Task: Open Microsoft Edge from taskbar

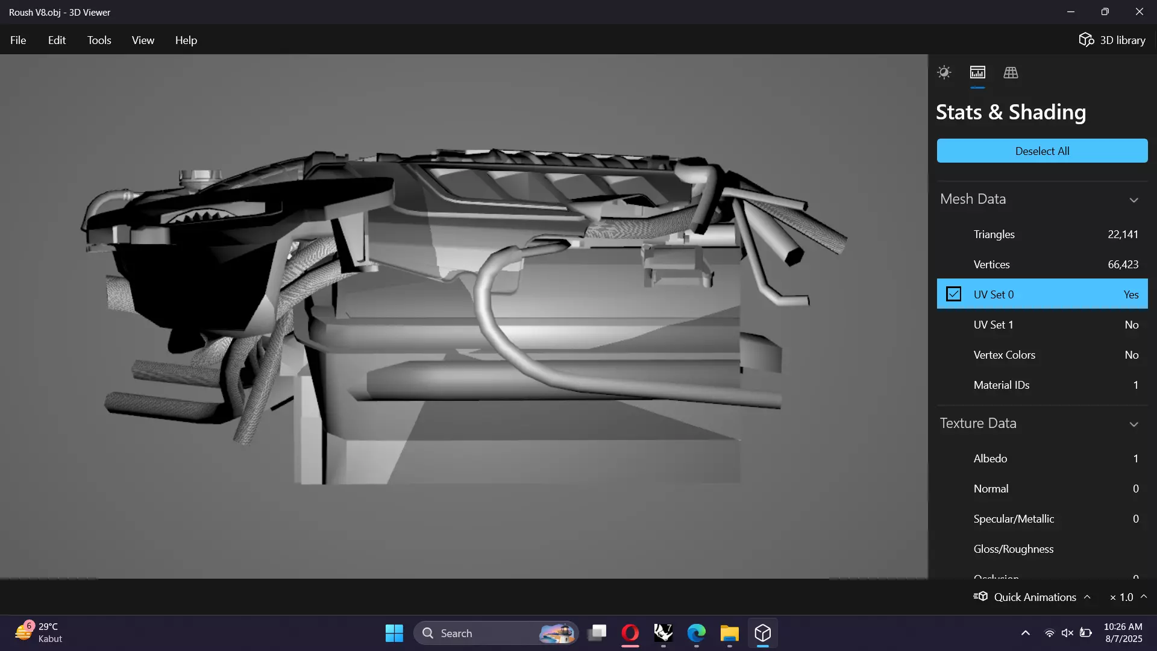Action: coord(697,633)
